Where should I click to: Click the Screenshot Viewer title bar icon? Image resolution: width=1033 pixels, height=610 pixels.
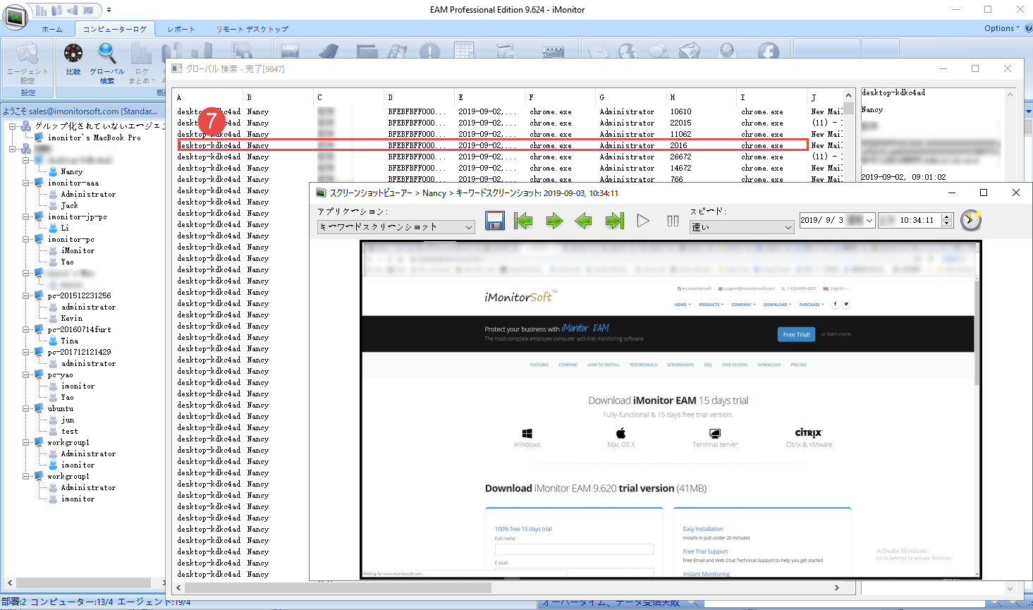point(321,193)
